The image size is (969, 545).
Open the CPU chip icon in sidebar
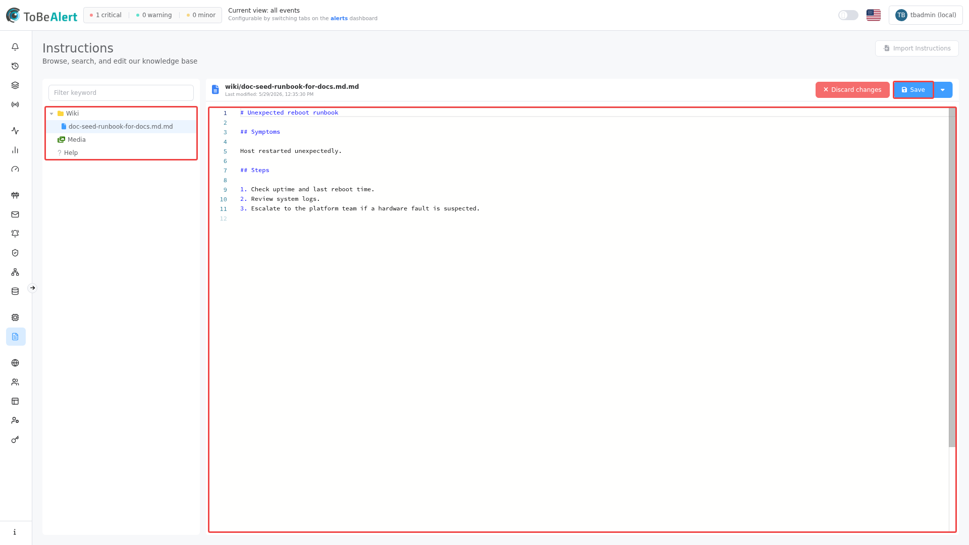(15, 317)
